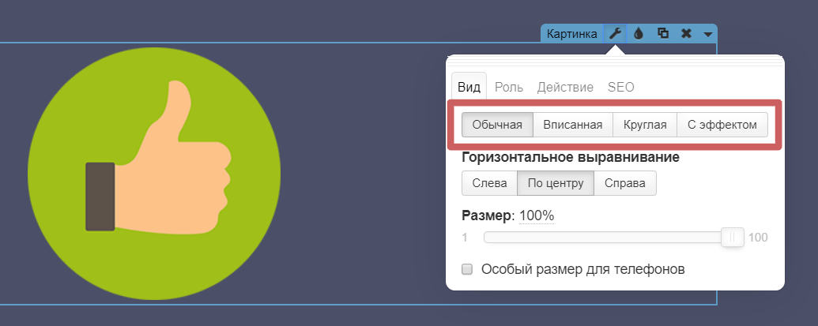Align the image Слева

coord(489,183)
